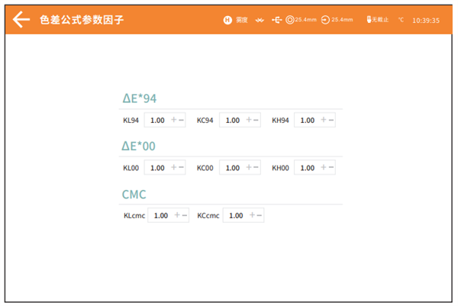This screenshot has height=306, width=458.
Task: Go back using the arrow icon
Action: coord(21,20)
